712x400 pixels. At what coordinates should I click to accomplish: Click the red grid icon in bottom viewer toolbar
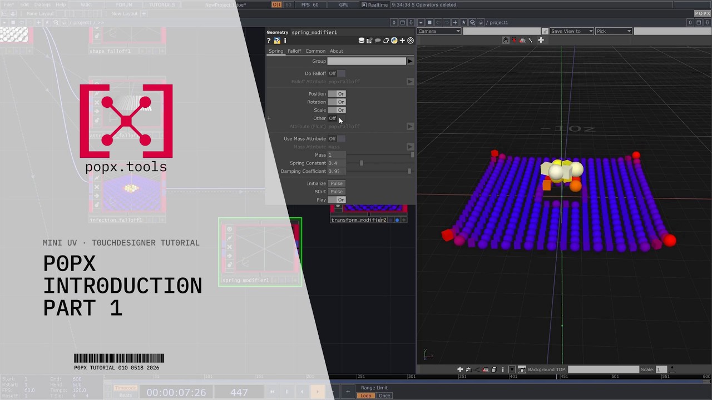pos(486,369)
